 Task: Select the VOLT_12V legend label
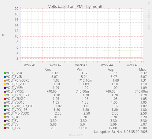[13, 128]
